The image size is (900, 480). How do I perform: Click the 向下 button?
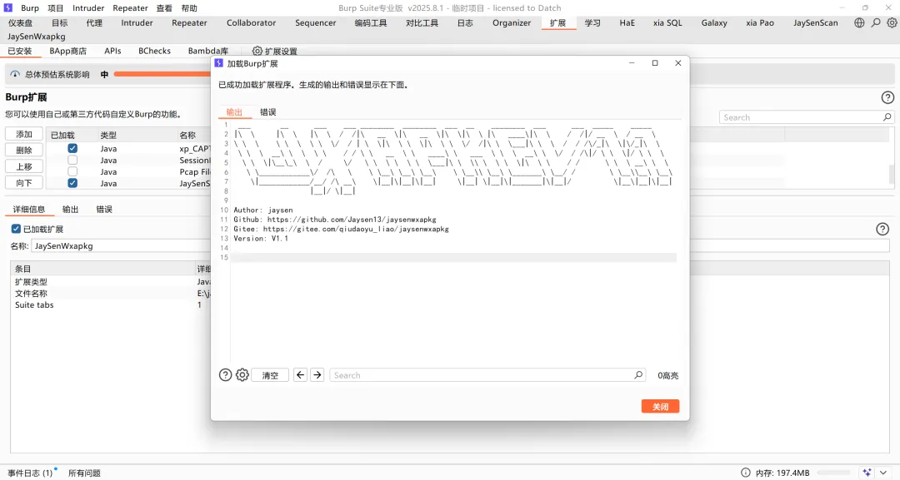pos(24,183)
